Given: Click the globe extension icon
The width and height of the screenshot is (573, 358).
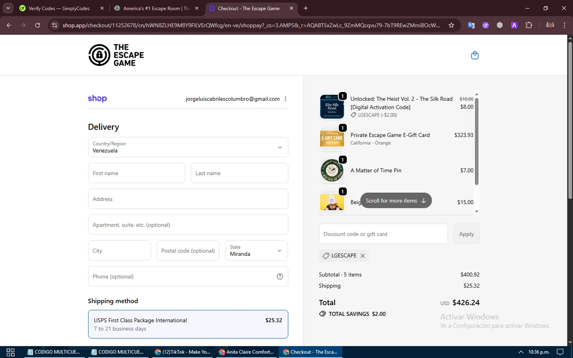Looking at the screenshot, I should (x=500, y=25).
